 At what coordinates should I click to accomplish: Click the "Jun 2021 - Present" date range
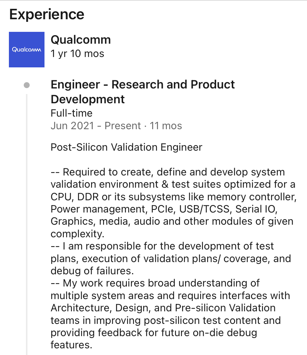point(95,126)
